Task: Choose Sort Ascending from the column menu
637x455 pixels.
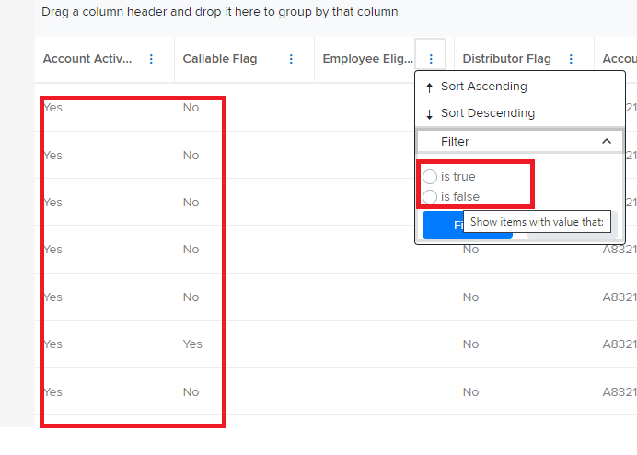Action: (x=483, y=87)
